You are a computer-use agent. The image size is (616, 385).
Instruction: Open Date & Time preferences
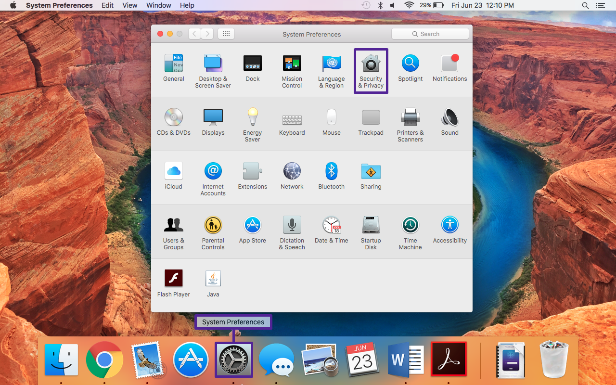point(332,230)
